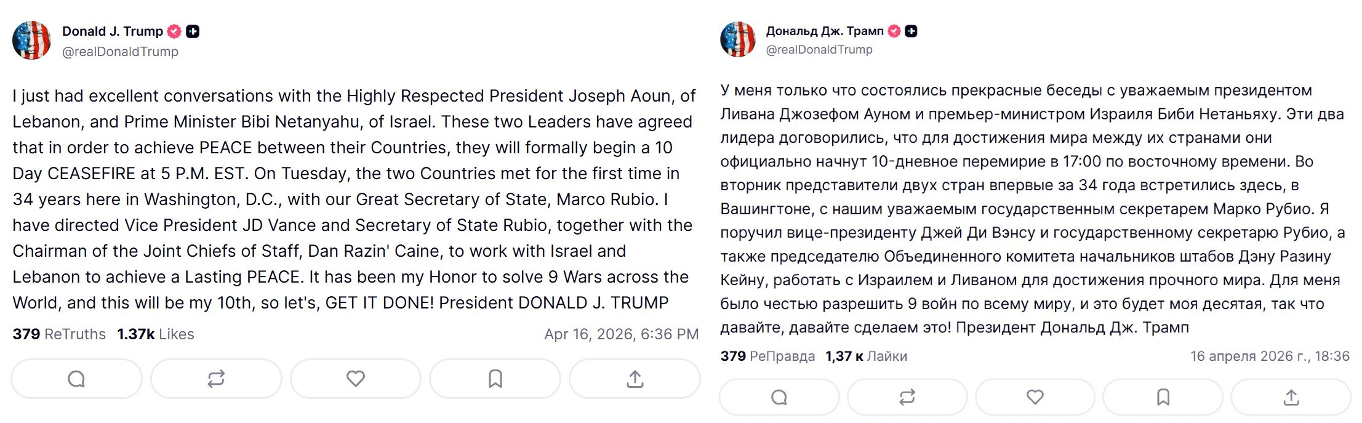Open the English post's profile avatar

click(x=31, y=41)
